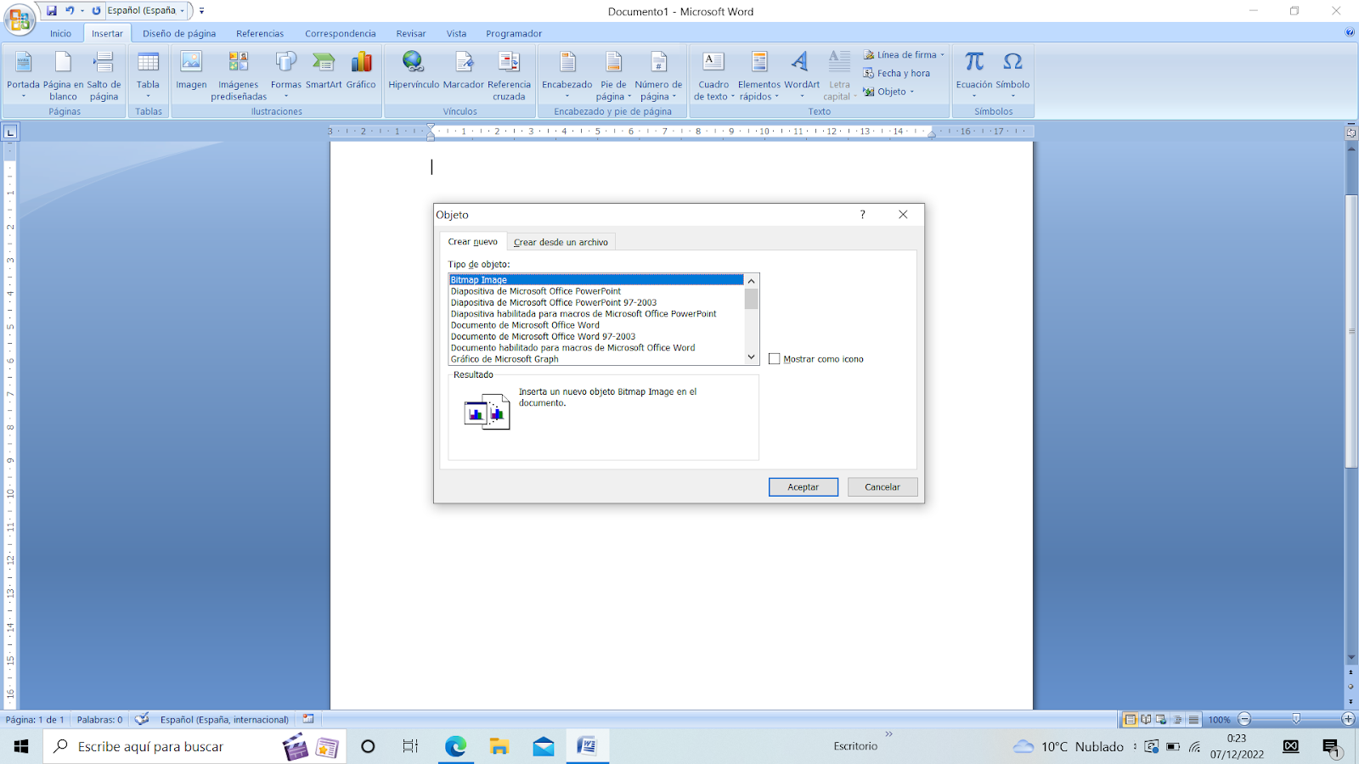Insert a SmartArt graphic
This screenshot has width=1359, height=764.
324,70
